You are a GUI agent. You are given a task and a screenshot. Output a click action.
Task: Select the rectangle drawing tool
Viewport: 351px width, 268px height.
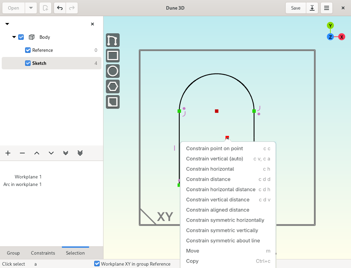point(113,56)
